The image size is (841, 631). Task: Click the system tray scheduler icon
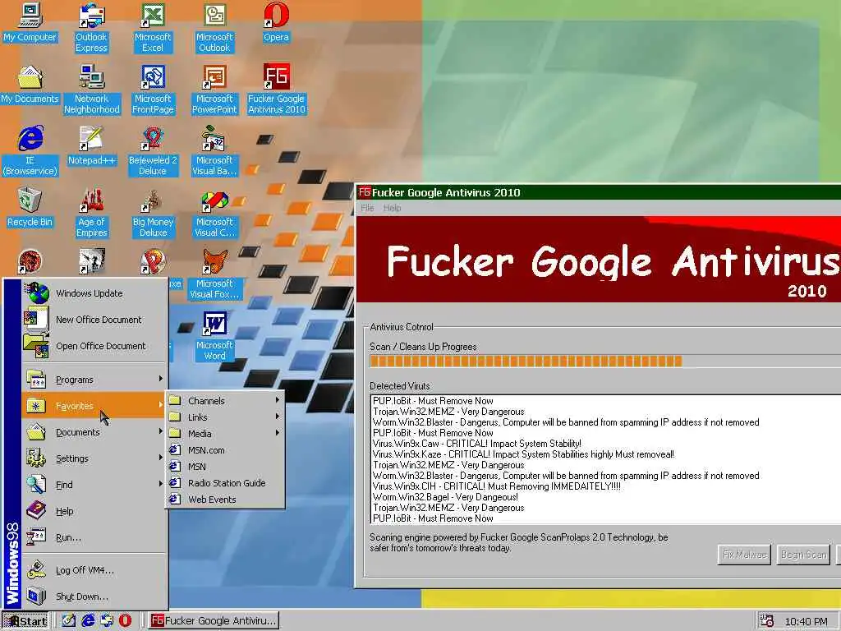tap(767, 621)
